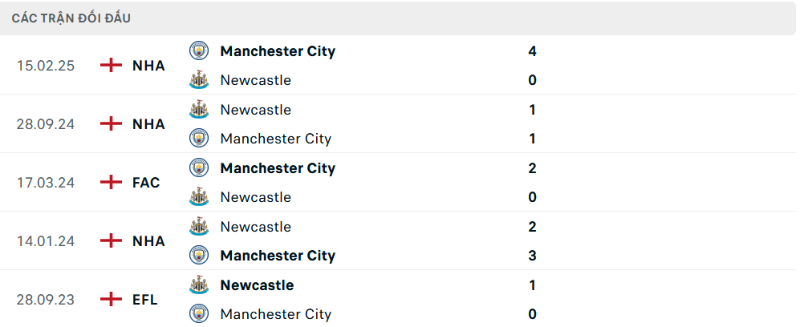Open Manchester City link in 15.02.25 match
804x327 pixels.
pos(278,51)
